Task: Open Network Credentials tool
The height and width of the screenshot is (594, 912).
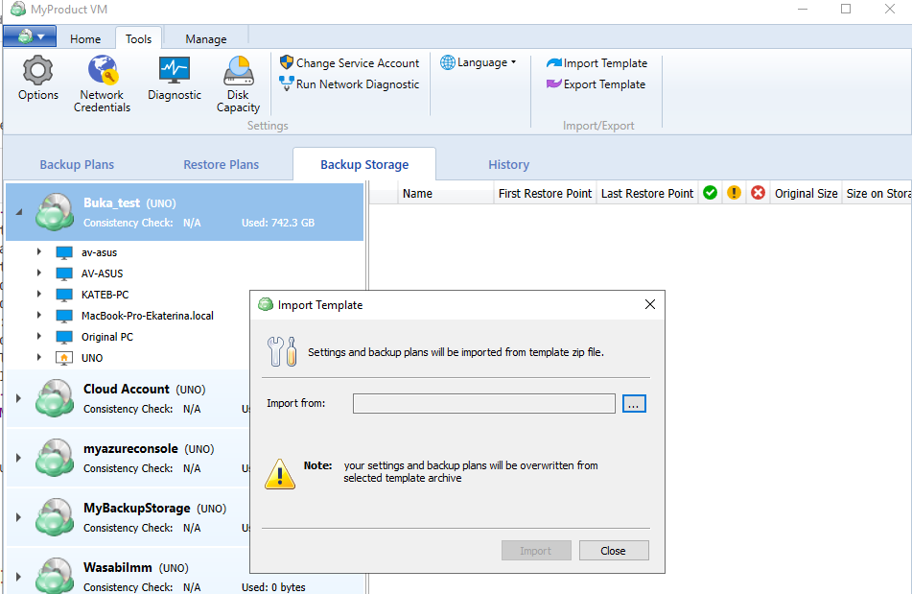Action: [102, 83]
